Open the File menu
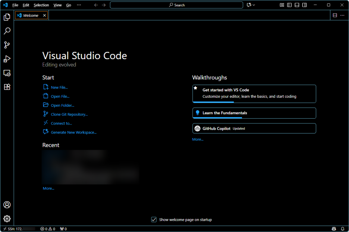Viewport: 349px width, 232px height. coord(15,5)
